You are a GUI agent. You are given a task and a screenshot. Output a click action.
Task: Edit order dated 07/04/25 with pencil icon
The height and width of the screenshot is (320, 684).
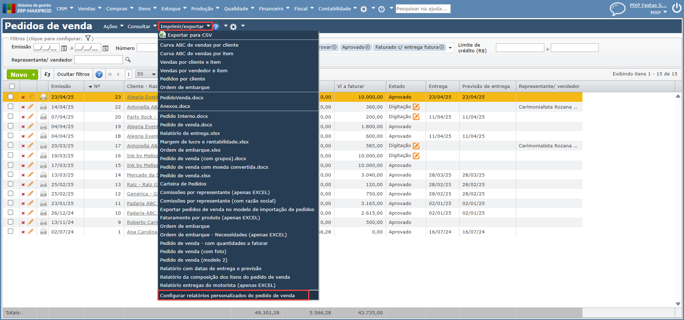(31, 116)
